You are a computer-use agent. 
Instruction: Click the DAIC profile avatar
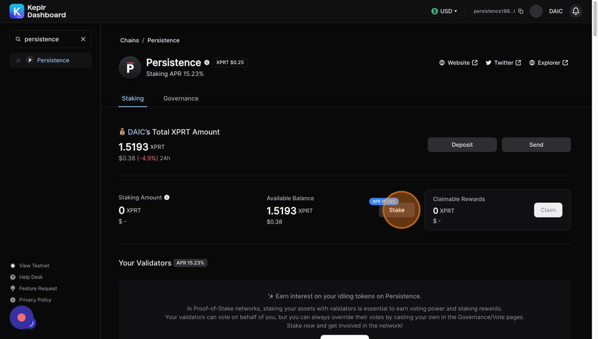[x=536, y=11]
